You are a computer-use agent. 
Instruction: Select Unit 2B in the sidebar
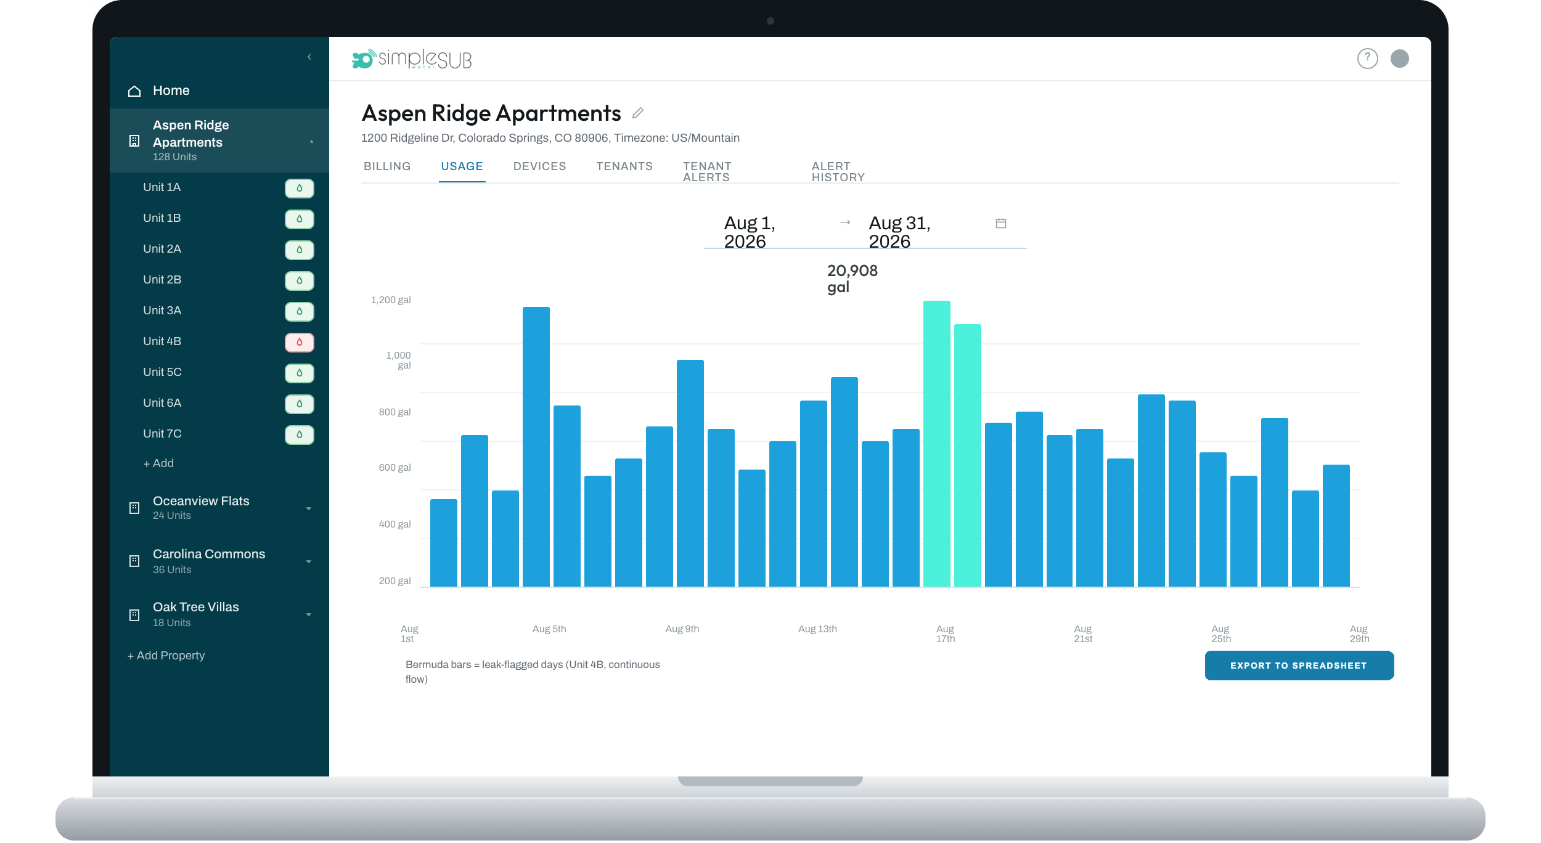tap(162, 280)
